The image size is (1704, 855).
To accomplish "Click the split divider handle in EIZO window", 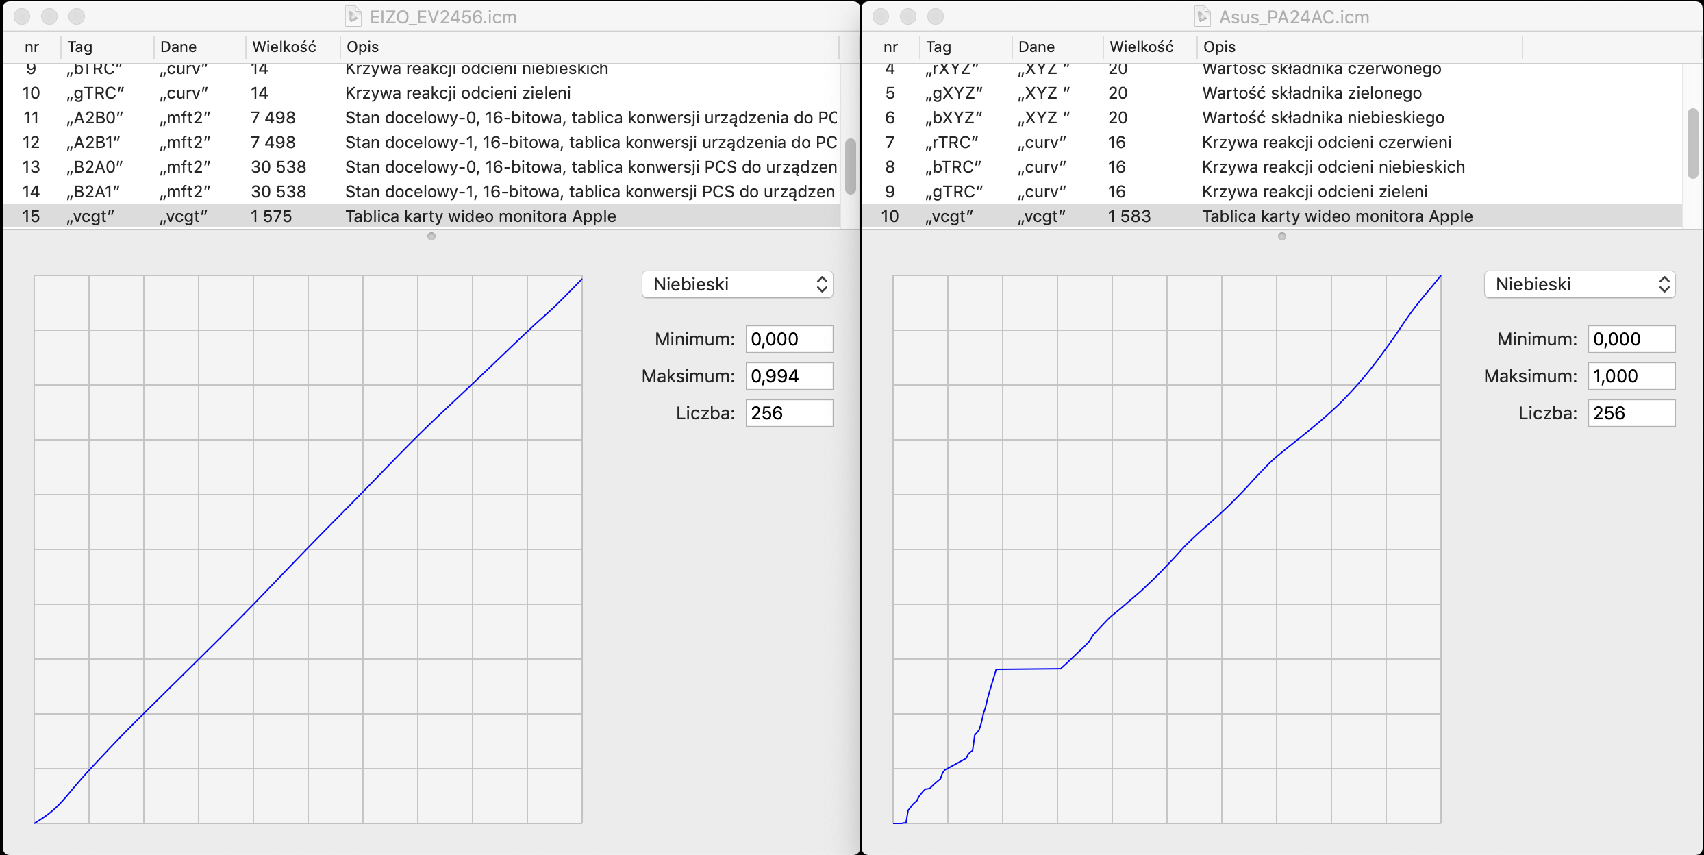I will pos(431,236).
